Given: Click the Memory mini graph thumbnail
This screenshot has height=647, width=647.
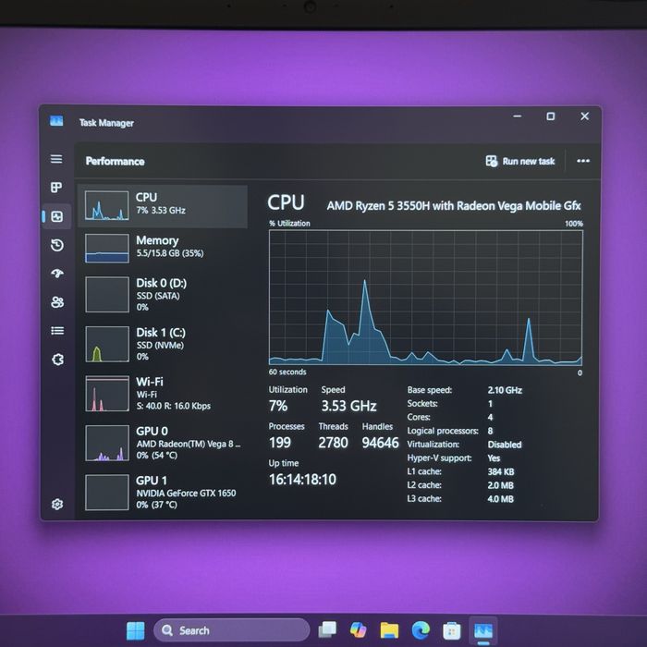Looking at the screenshot, I should 107,248.
